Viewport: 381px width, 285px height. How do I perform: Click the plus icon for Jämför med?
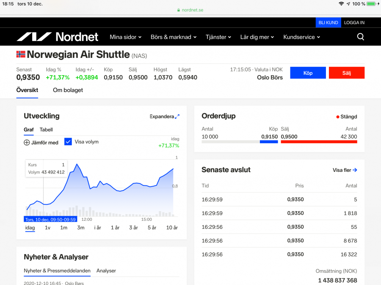point(27,142)
